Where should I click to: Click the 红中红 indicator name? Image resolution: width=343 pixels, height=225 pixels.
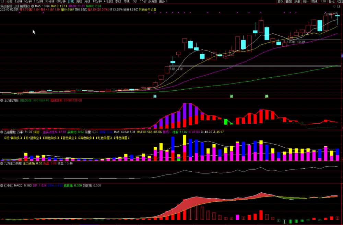coord(8,185)
